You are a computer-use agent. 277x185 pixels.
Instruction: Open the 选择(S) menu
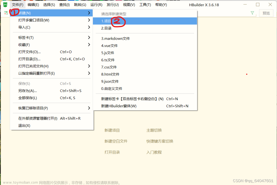pyautogui.click(x=49, y=5)
